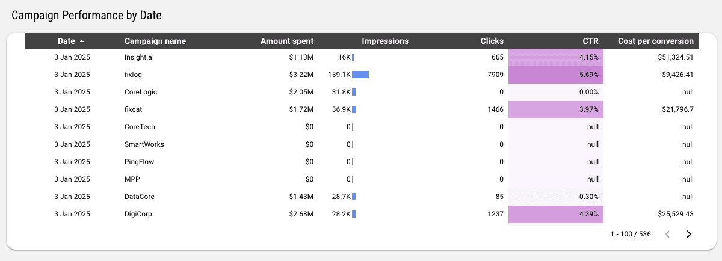Image resolution: width=722 pixels, height=261 pixels.
Task: Click the 16K impressions value
Action: pyautogui.click(x=344, y=58)
